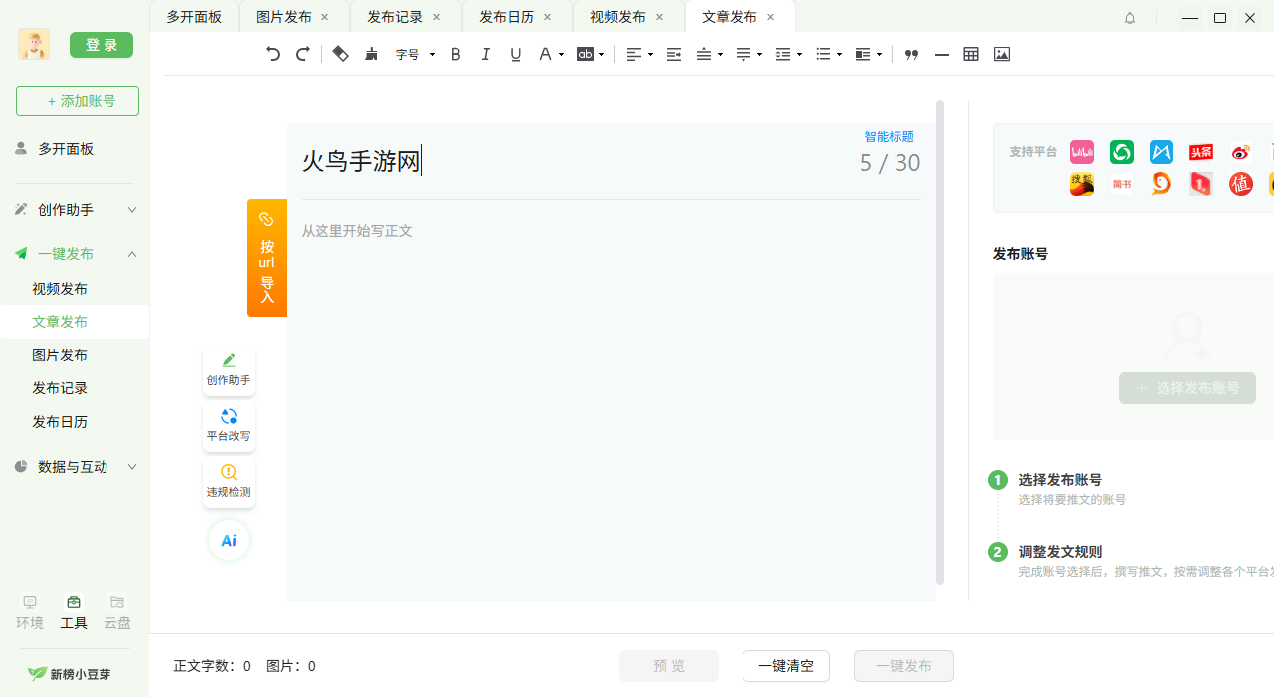This screenshot has height=697, width=1274.
Task: Click the 一键清空 clear all button
Action: [x=786, y=666]
